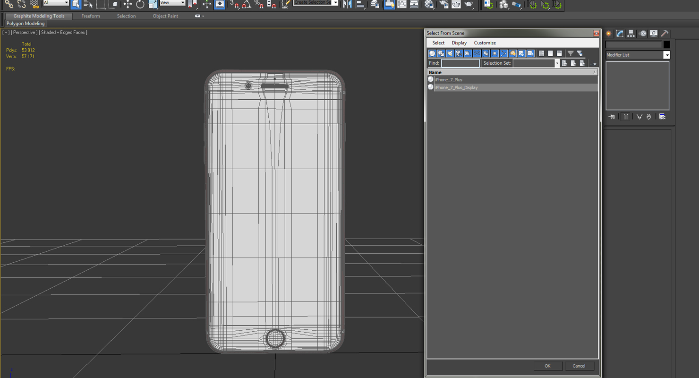The height and width of the screenshot is (378, 699).
Task: Expand the Create Selection Set dropdown
Action: 335,3
